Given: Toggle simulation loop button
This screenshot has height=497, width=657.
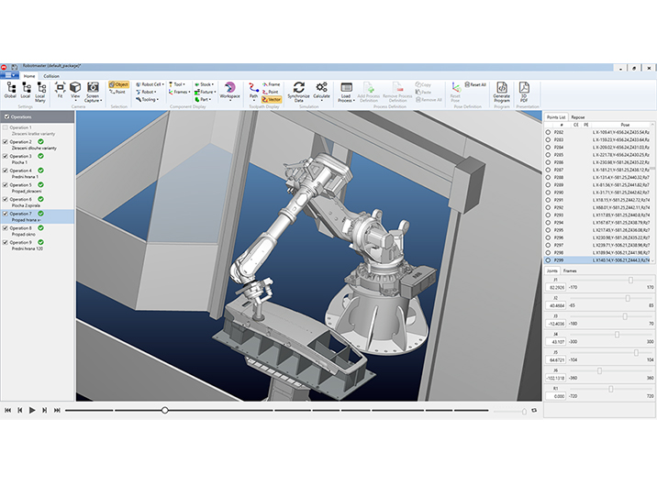Looking at the screenshot, I should 534,410.
